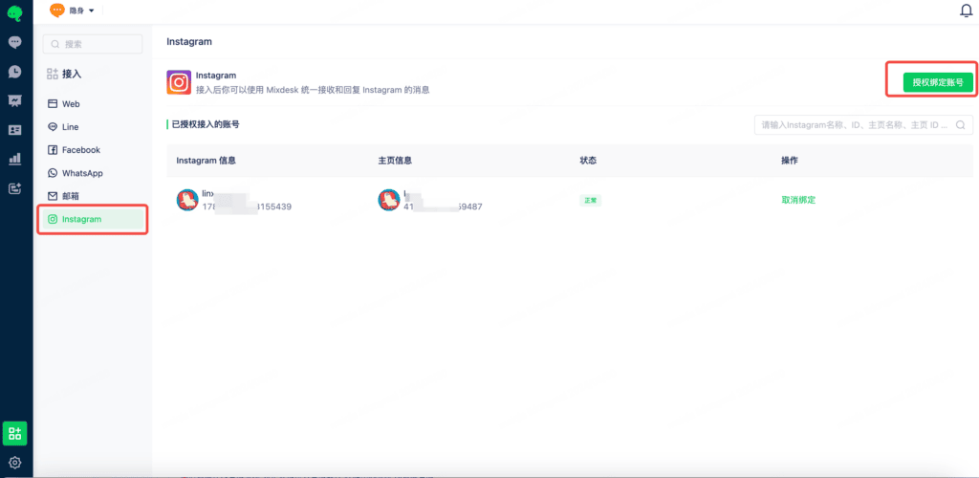
Task: Open the settings gear icon
Action: coord(15,463)
